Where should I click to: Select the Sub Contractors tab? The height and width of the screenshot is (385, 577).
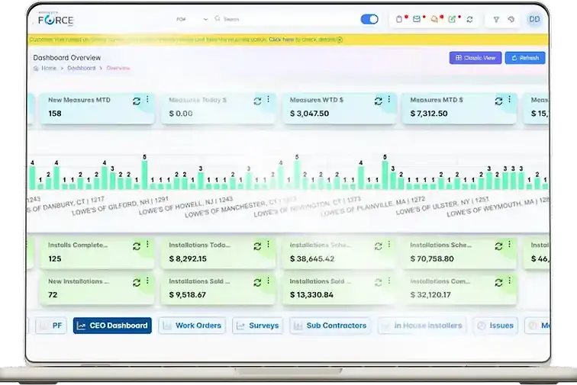(330, 326)
